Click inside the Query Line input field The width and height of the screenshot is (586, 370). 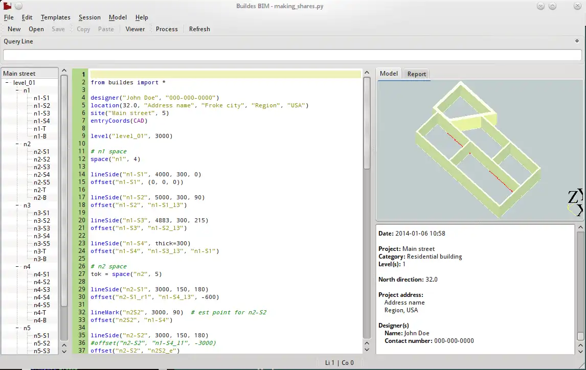(292, 55)
